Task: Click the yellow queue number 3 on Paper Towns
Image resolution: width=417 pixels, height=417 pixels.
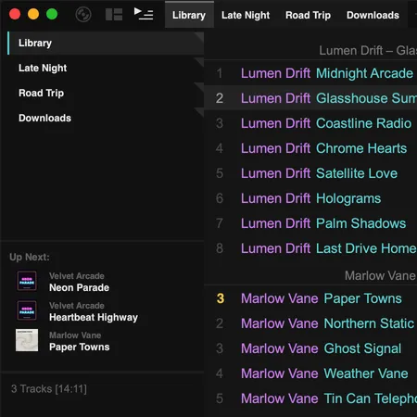Action: (221, 298)
